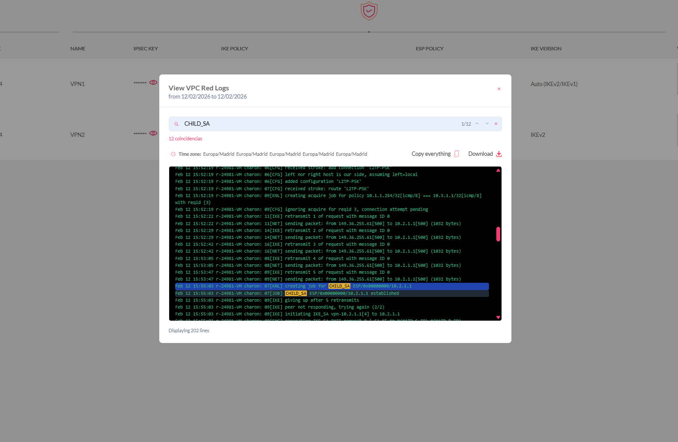Click the log viewer scroll-up arrow
This screenshot has width=678, height=442.
(x=498, y=170)
